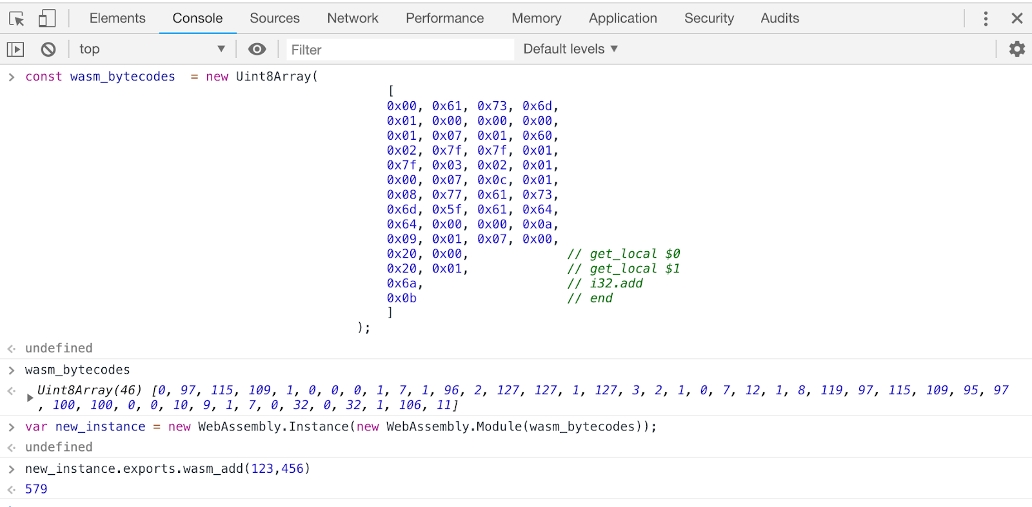Screen dimensions: 1032x507
Task: Select the Memory tab
Action: coord(537,18)
